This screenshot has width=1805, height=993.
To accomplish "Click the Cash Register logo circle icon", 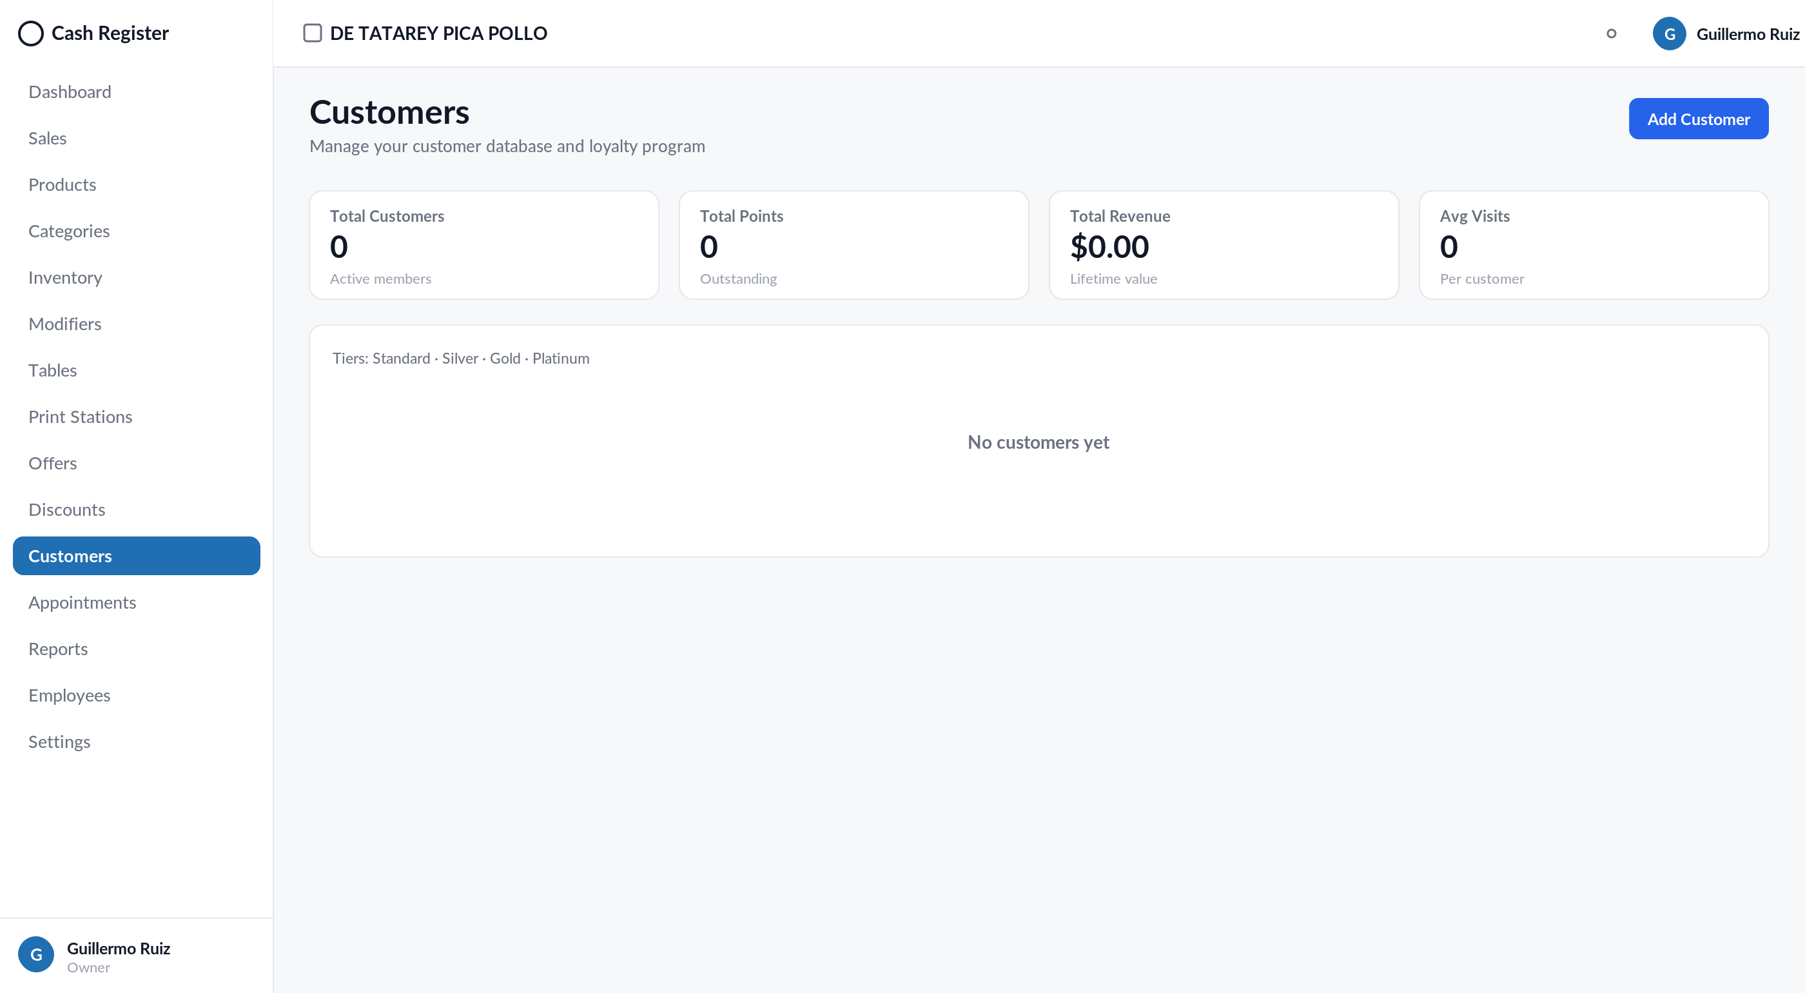I will (x=31, y=33).
